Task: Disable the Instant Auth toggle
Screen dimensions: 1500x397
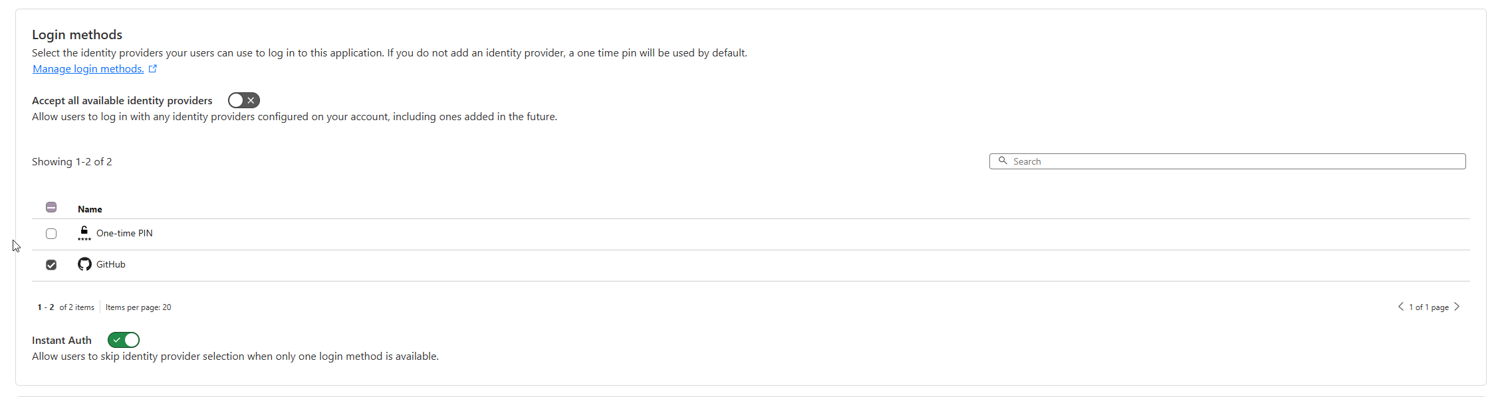Action: (x=124, y=340)
